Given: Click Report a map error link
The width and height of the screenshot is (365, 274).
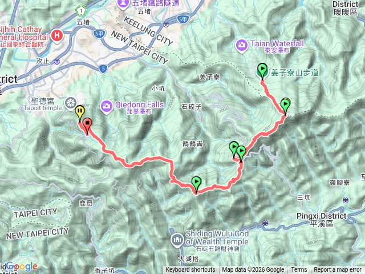Looking at the screenshot, I should [337, 270].
